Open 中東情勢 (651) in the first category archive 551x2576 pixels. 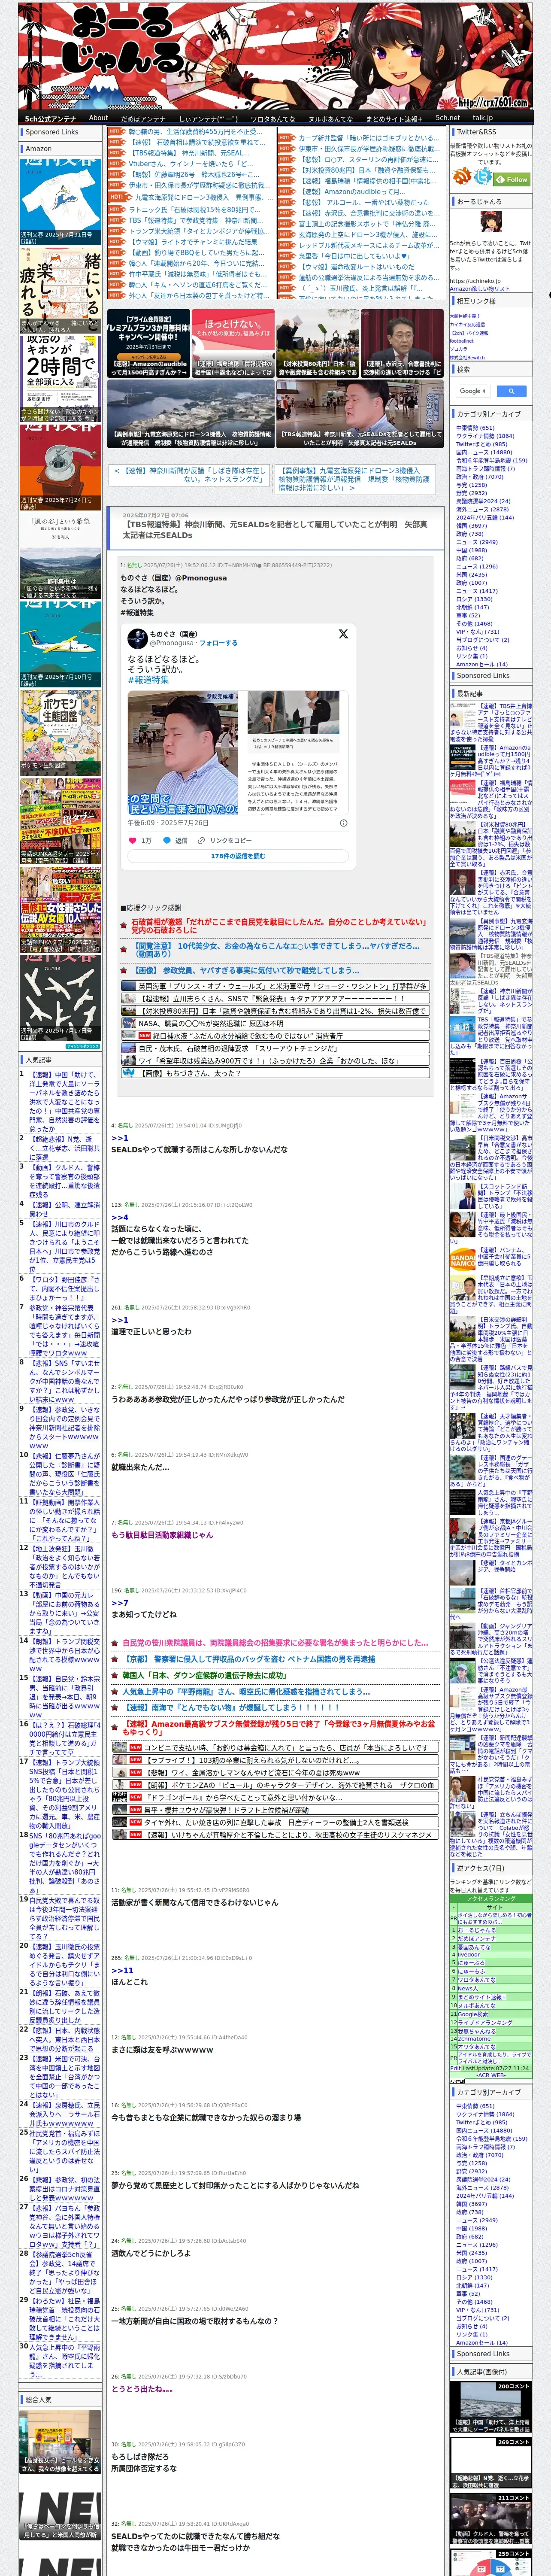coord(475,428)
